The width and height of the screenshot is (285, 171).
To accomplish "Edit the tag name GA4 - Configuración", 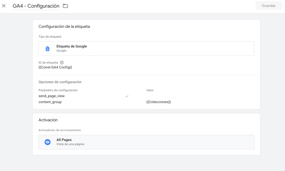I will (36, 6).
